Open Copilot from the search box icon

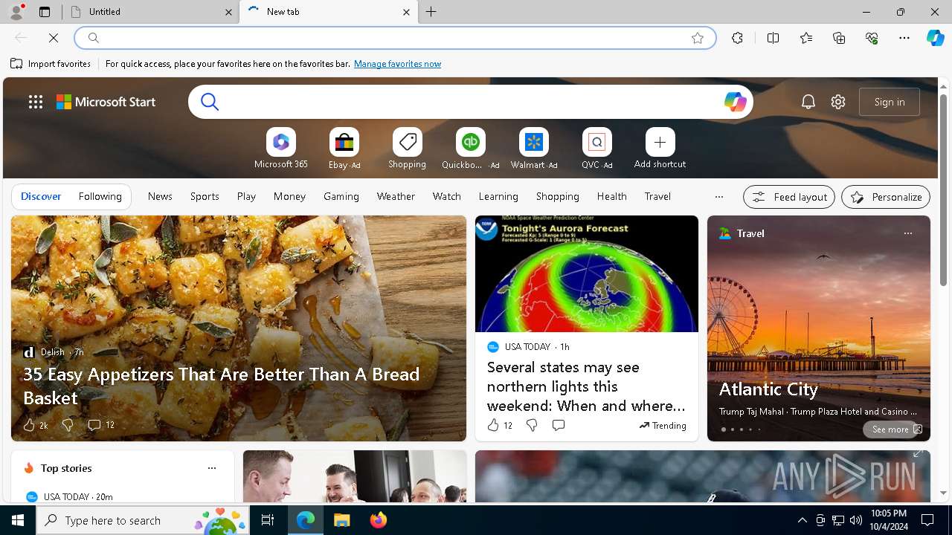[735, 102]
